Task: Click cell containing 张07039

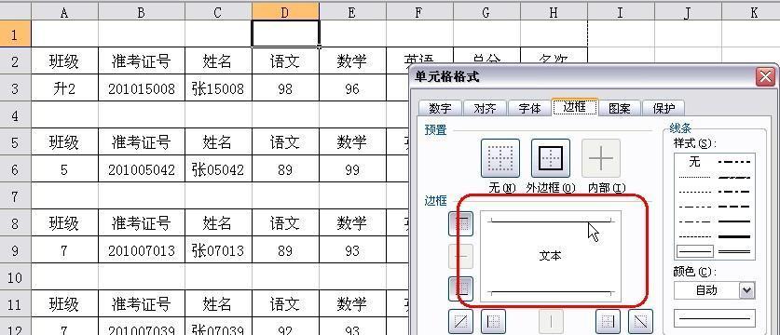Action: 218,327
